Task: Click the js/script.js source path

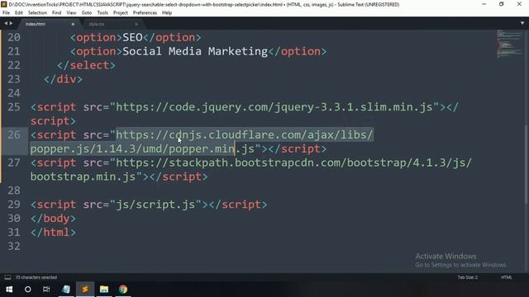Action: tap(155, 205)
